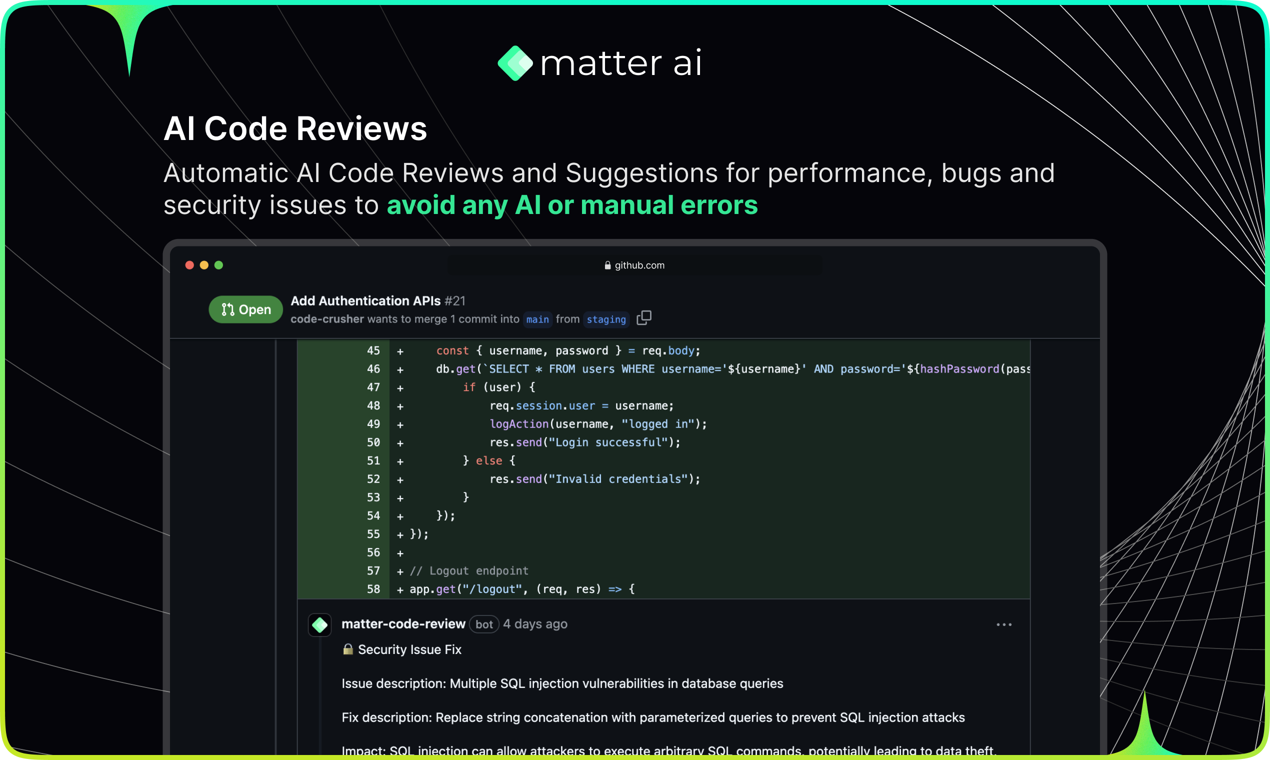Click the matter-code-review bot avatar
The width and height of the screenshot is (1270, 760).
[319, 624]
